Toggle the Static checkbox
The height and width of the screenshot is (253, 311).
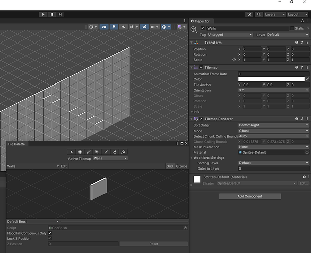(x=292, y=28)
